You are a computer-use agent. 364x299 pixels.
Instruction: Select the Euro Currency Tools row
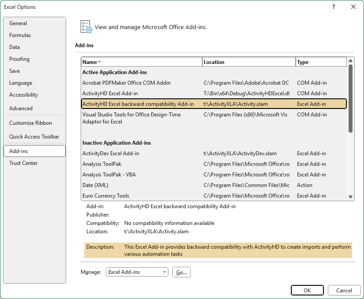(214, 196)
